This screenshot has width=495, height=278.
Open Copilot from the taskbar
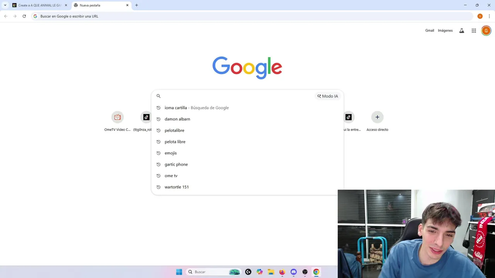point(259,272)
